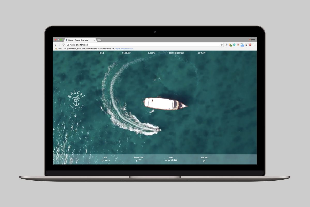Click the Lord profile button
Image resolution: width=310 pixels, height=207 pixels.
point(252,40)
